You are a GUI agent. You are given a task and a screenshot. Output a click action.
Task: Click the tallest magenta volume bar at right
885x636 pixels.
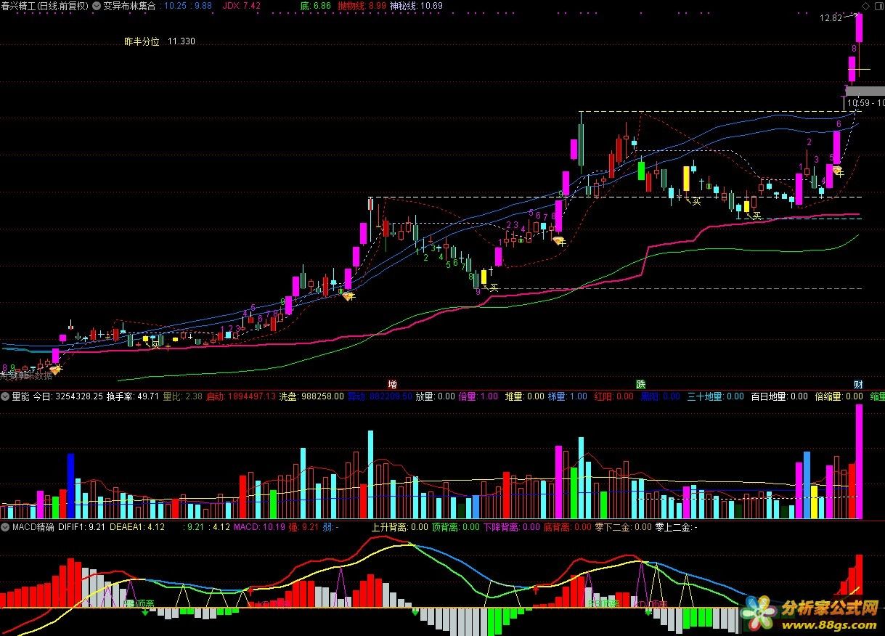point(860,462)
